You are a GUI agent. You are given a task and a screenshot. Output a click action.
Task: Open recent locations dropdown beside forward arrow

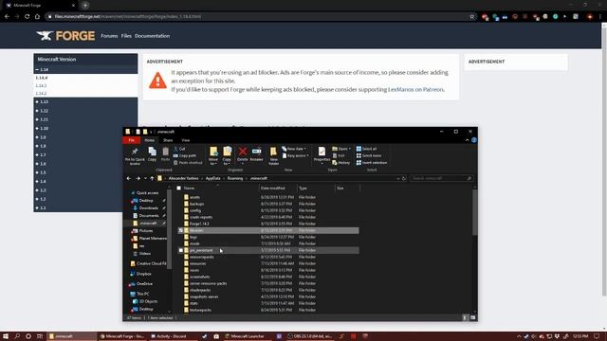pos(145,179)
